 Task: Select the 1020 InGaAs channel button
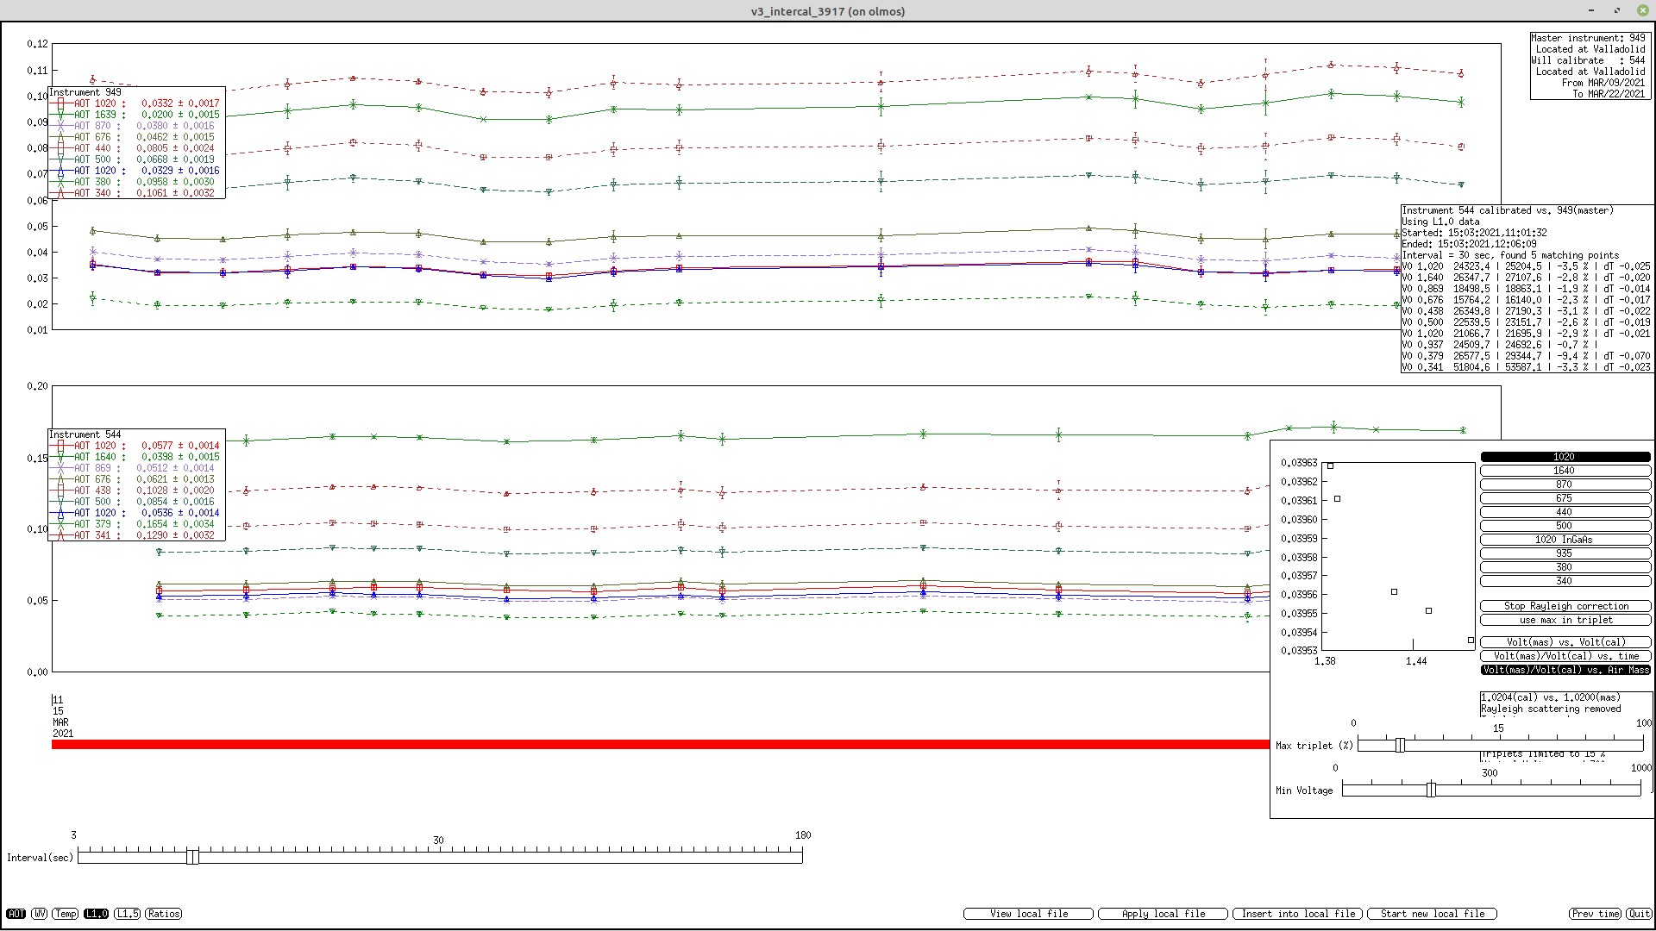pos(1565,540)
